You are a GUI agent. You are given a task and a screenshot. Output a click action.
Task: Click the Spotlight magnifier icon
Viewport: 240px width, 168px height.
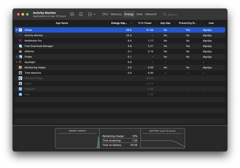21,62
